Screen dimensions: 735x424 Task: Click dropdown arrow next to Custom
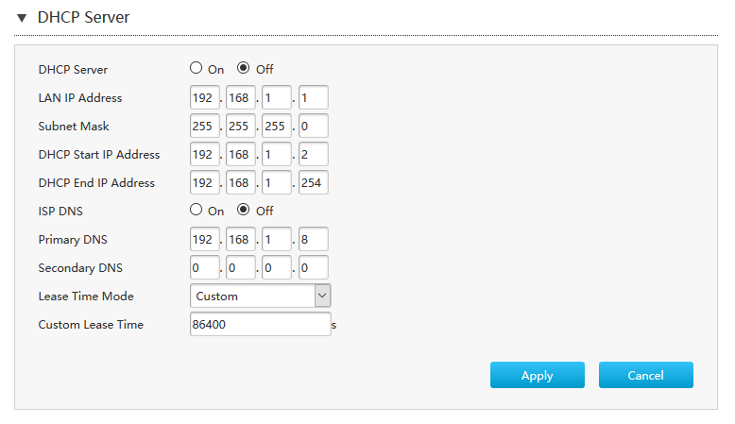322,296
